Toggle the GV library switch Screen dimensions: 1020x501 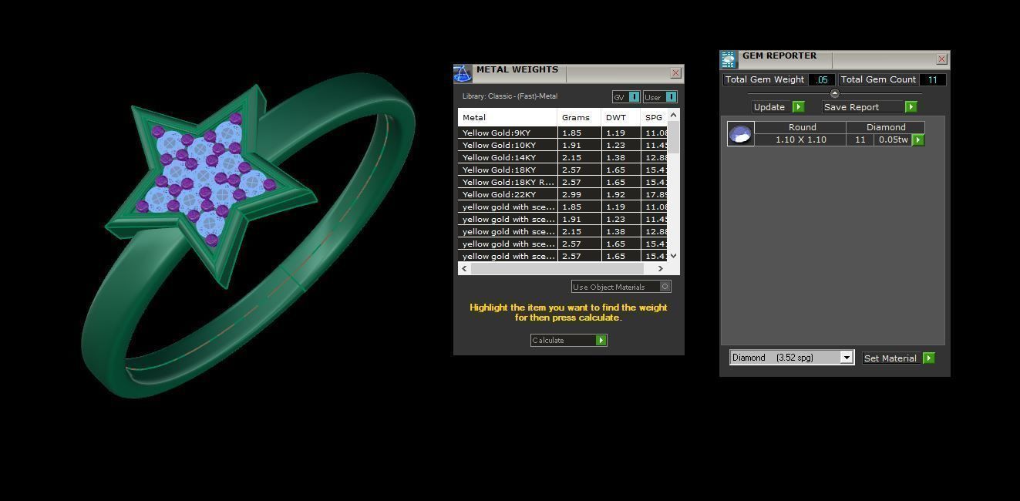coord(634,97)
